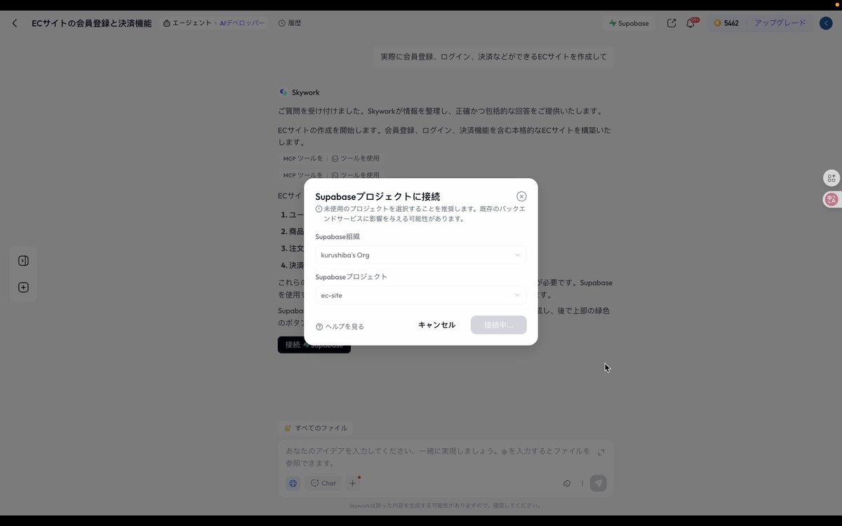Click the expand input fullscreen icon

click(x=601, y=452)
